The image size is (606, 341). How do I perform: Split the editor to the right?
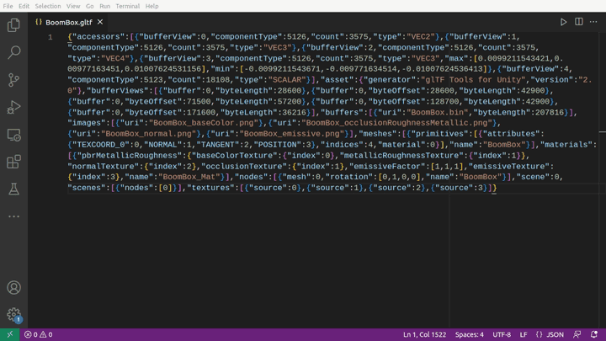click(578, 22)
